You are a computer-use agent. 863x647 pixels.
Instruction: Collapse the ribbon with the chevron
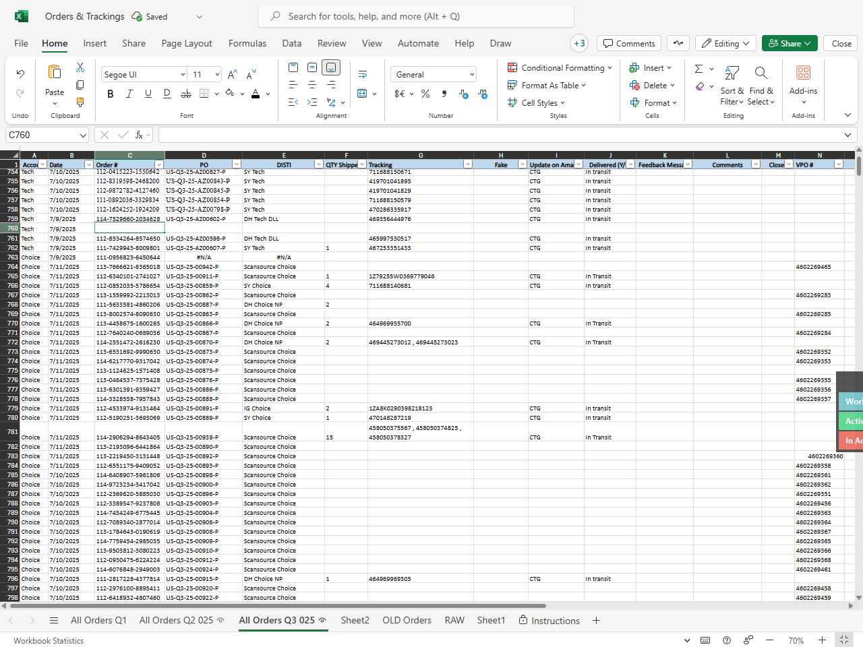tap(847, 115)
